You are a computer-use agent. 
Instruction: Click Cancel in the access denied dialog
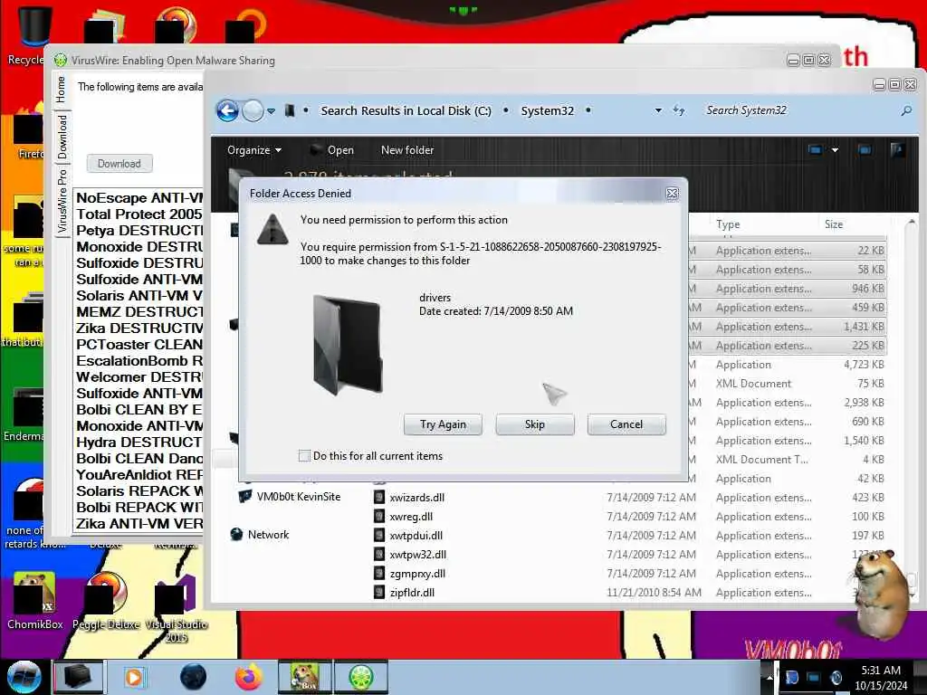tap(626, 424)
